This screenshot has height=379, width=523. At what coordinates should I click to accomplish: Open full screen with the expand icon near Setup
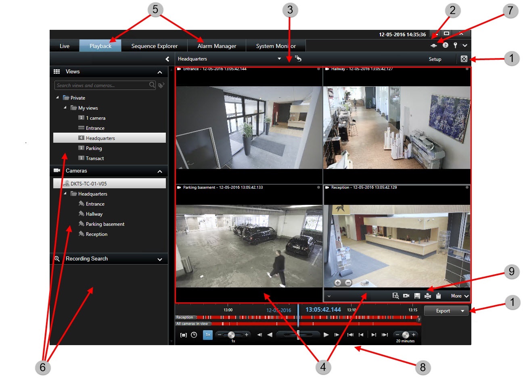tap(464, 59)
